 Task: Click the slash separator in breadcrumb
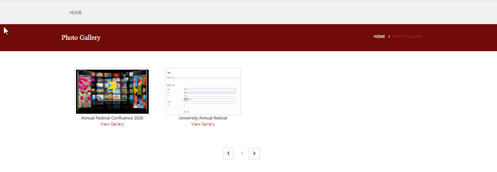pyautogui.click(x=389, y=36)
